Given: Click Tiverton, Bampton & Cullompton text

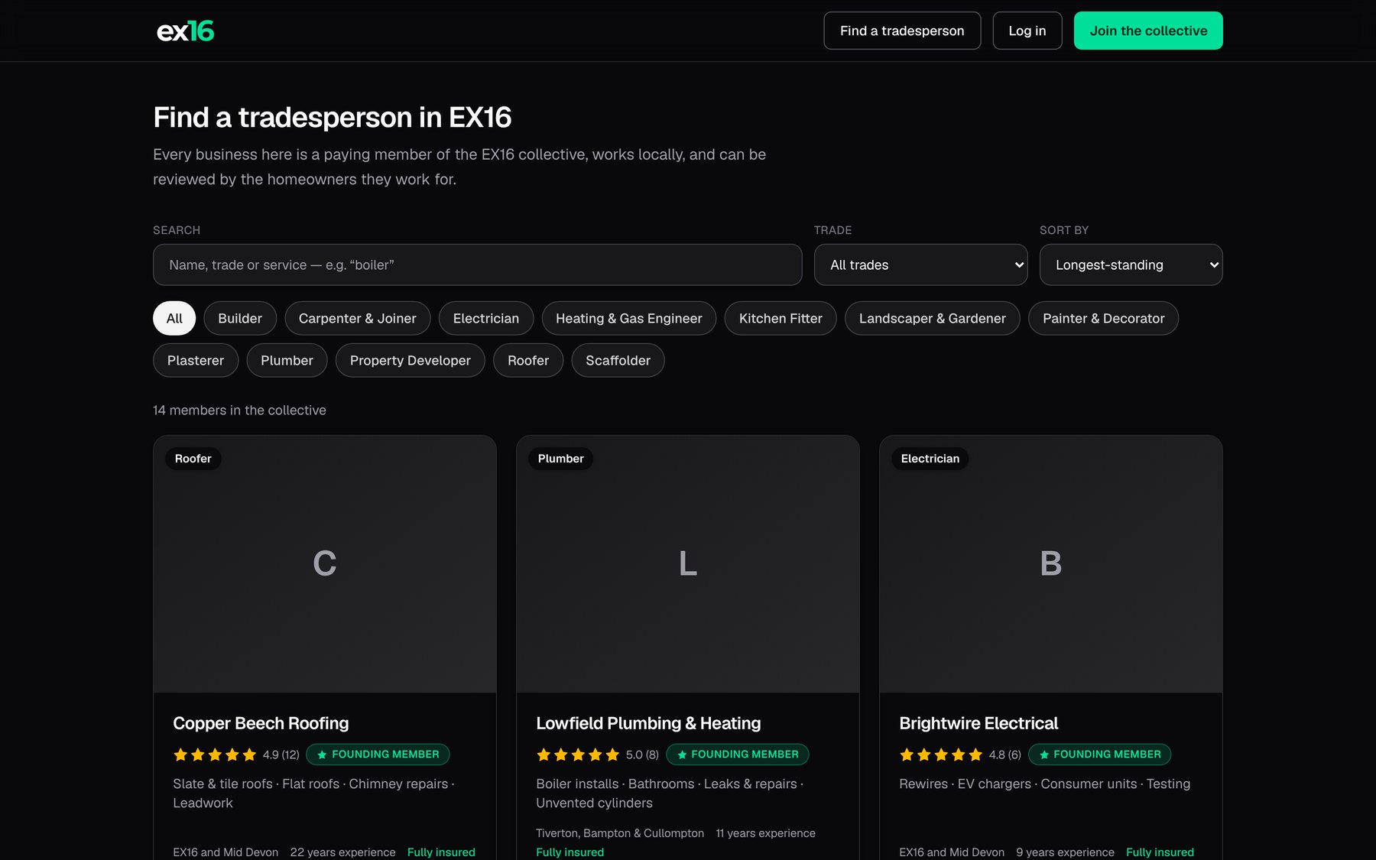Looking at the screenshot, I should [x=620, y=833].
